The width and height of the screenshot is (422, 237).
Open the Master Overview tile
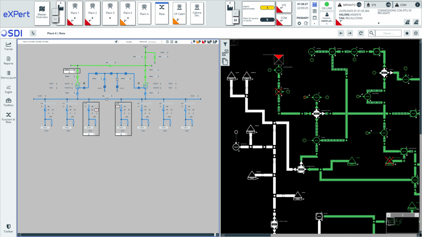click(42, 13)
